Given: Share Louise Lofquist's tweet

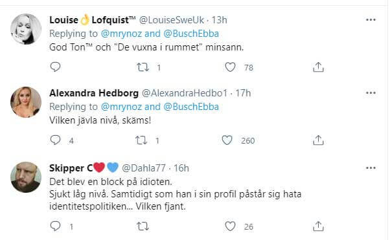Looking at the screenshot, I should [318, 67].
